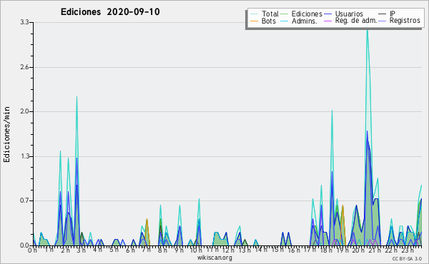This screenshot has width=429, height=264.
Task: Click the 'Ediciones/min' y-axis label
Action: tap(6, 134)
